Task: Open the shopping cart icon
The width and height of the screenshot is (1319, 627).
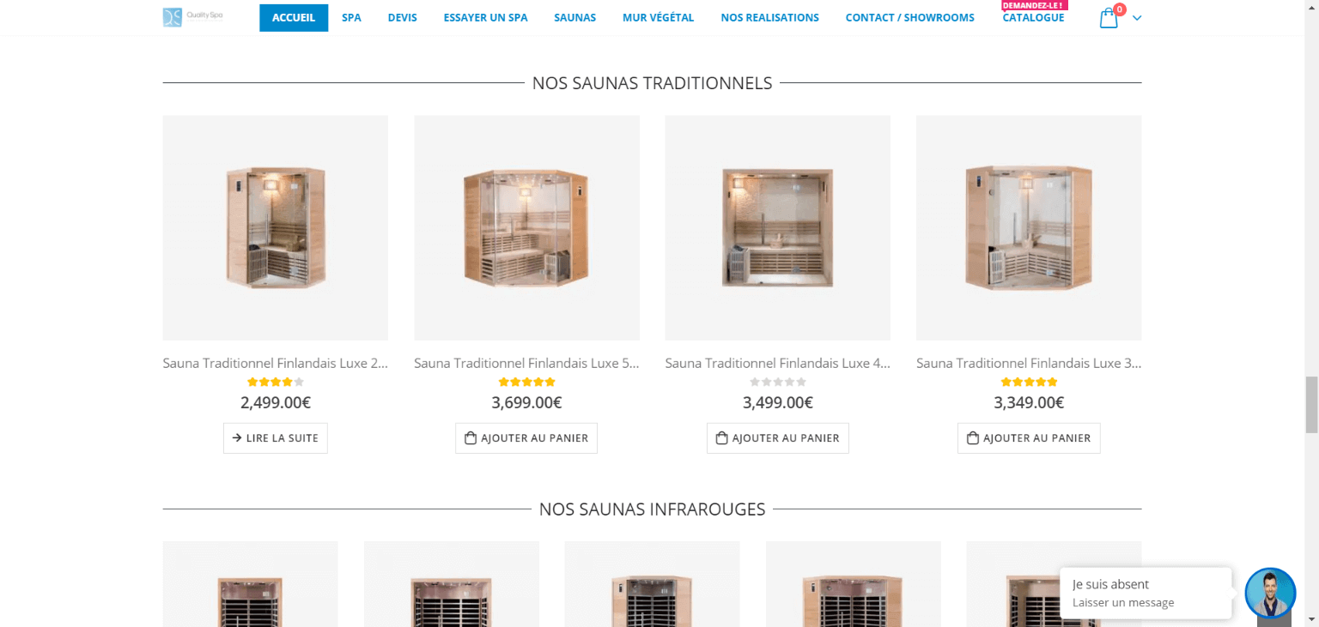Action: click(x=1109, y=18)
